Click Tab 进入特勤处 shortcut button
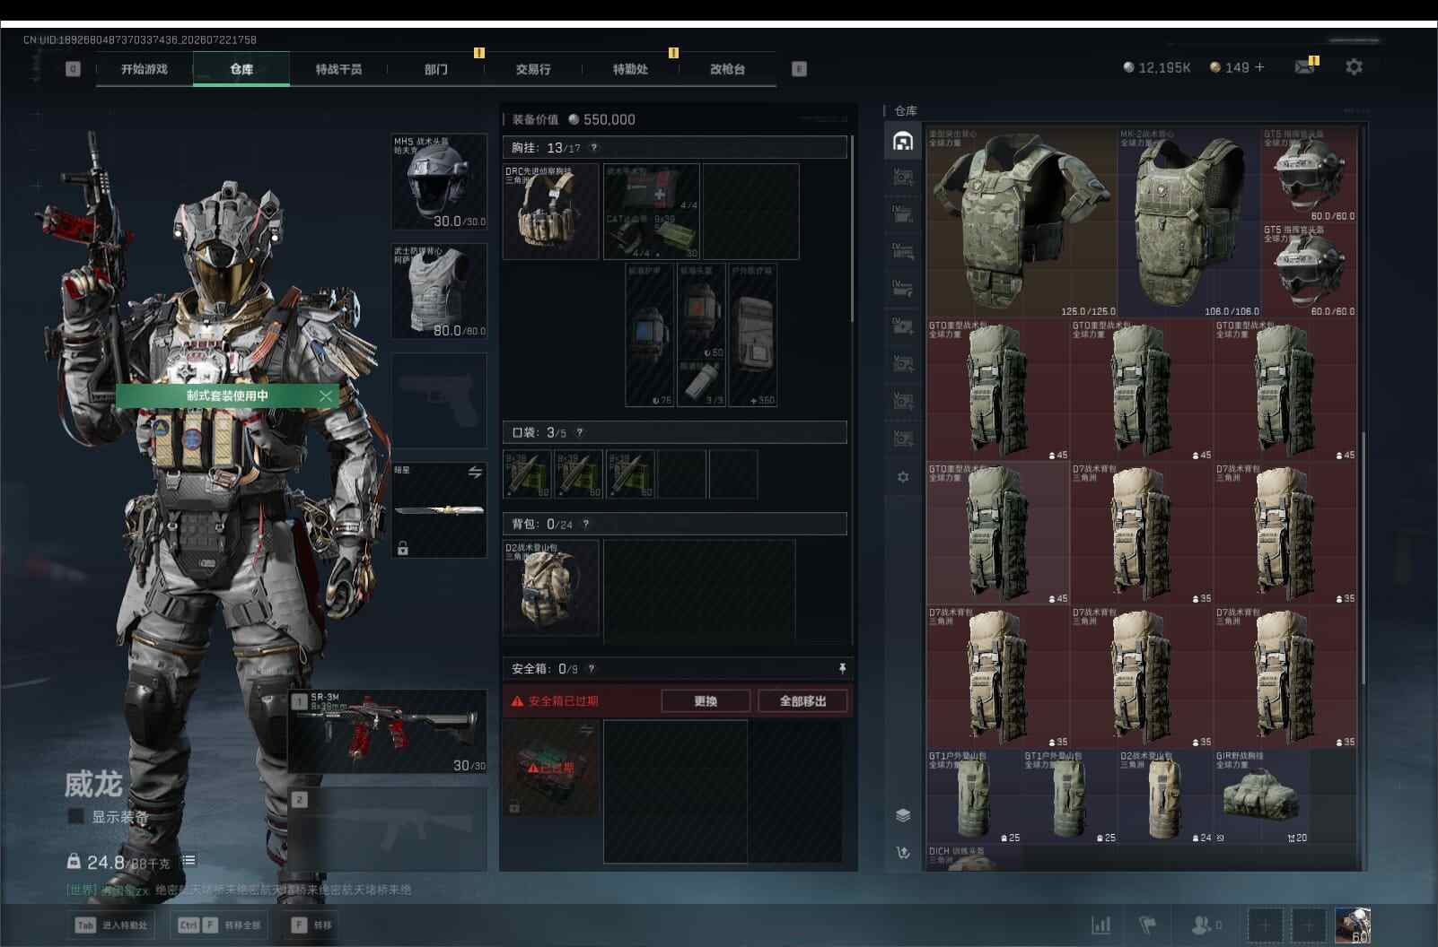1438x947 pixels. click(x=111, y=925)
